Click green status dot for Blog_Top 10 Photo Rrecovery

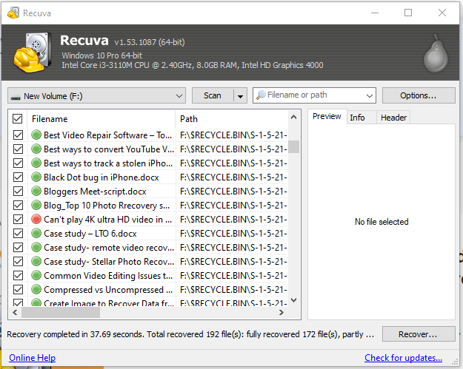click(36, 205)
